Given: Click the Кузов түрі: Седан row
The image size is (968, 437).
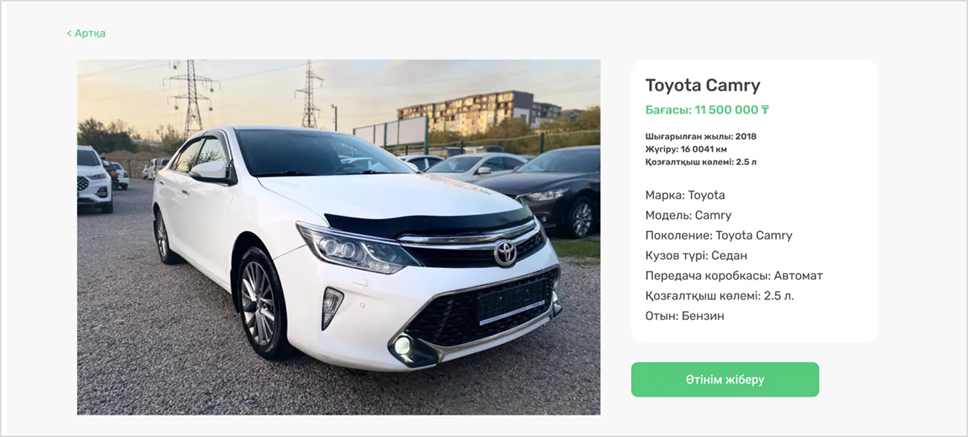Looking at the screenshot, I should 696,256.
